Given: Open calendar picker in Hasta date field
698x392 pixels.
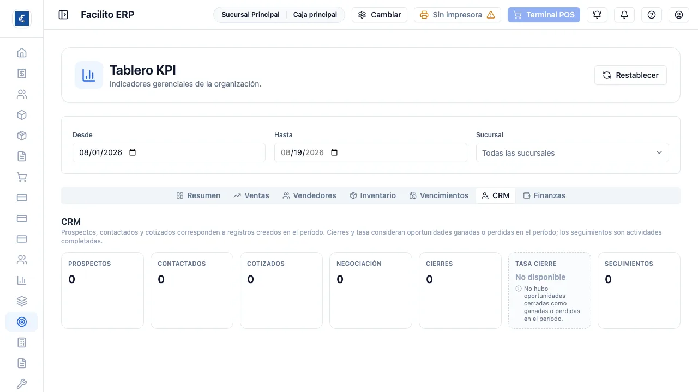Looking at the screenshot, I should click(334, 152).
